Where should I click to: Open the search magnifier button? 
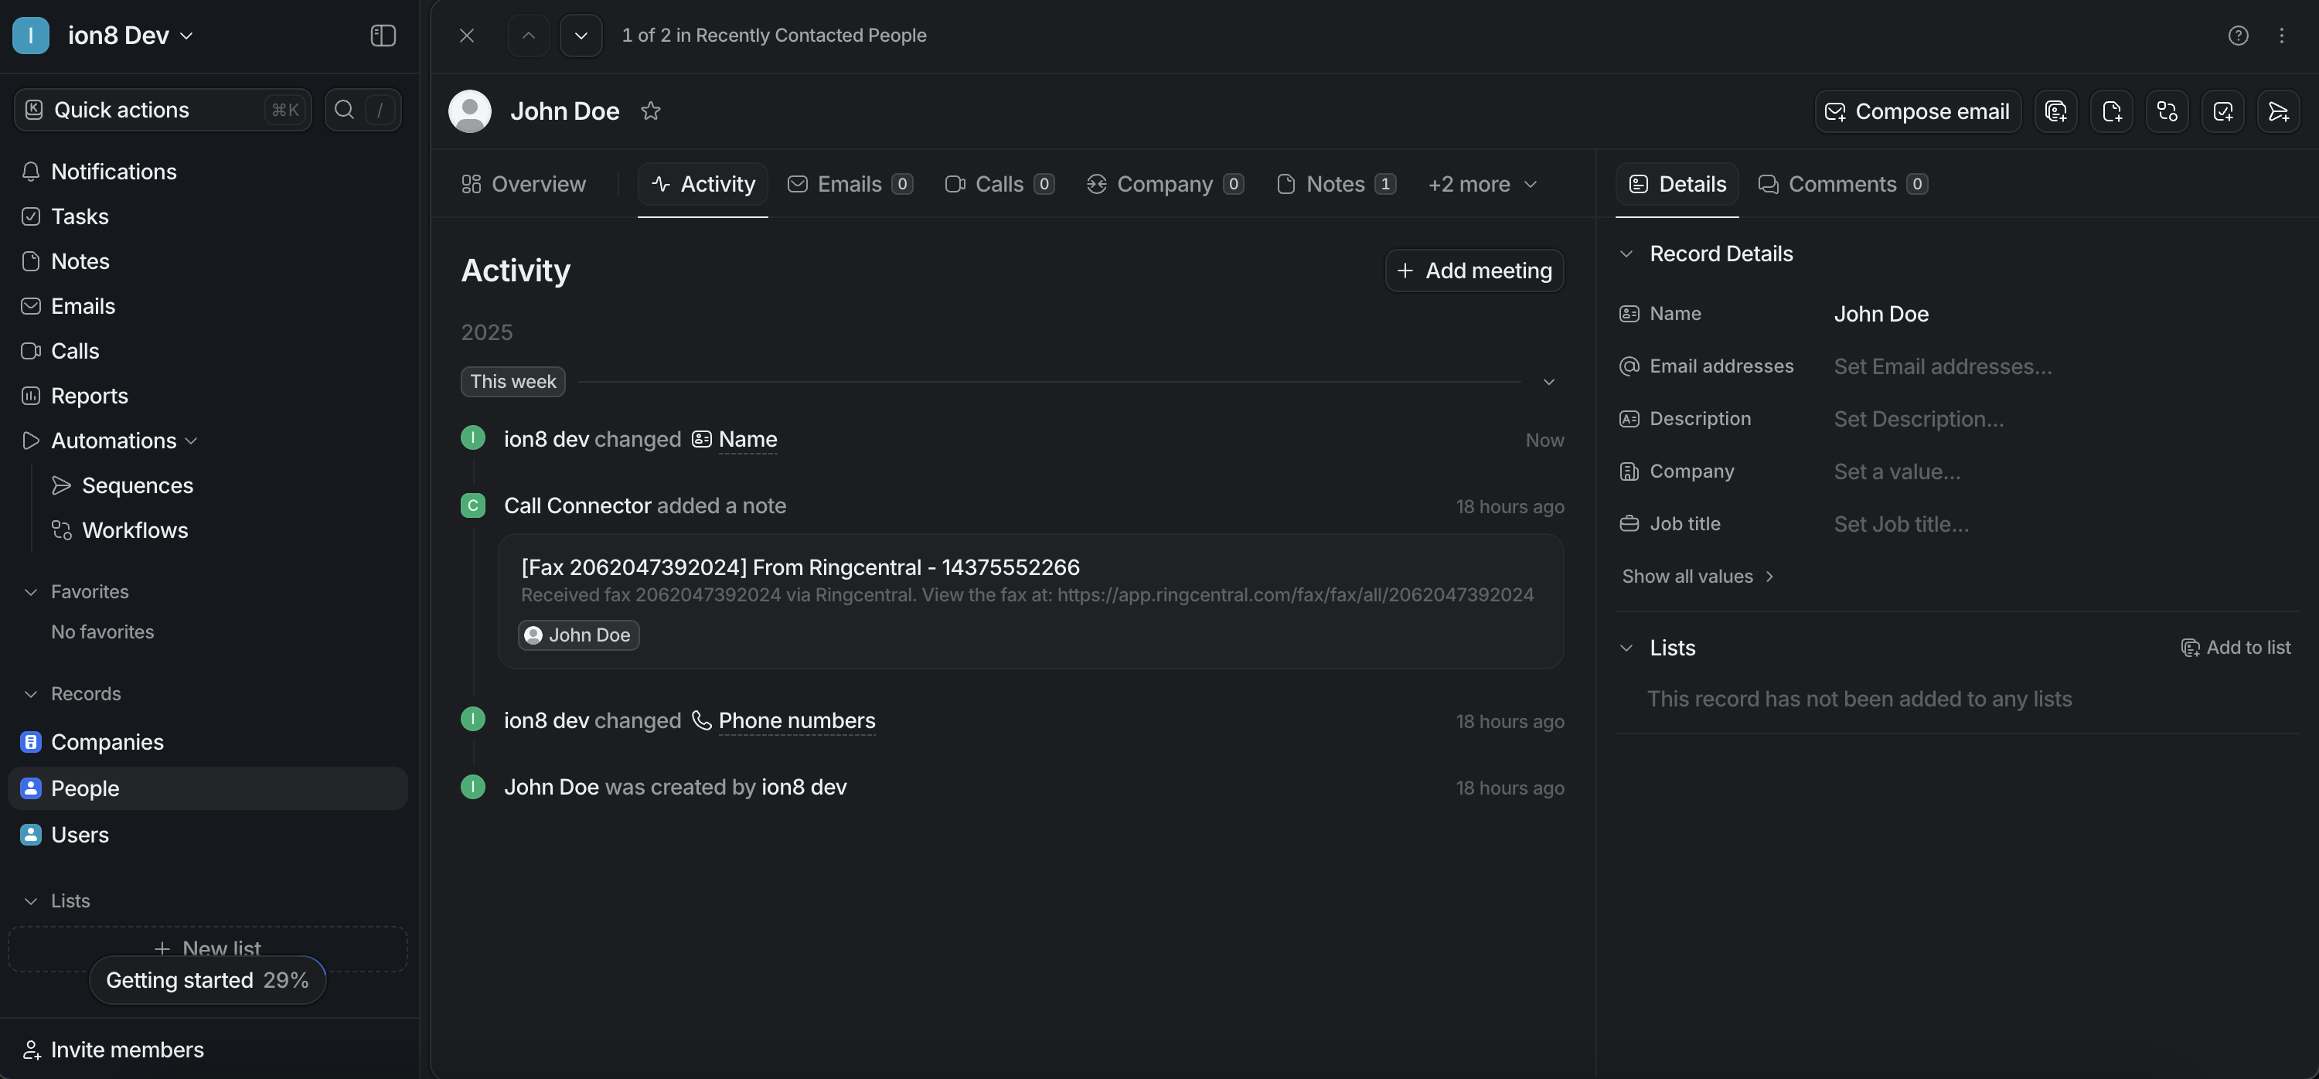(x=344, y=110)
